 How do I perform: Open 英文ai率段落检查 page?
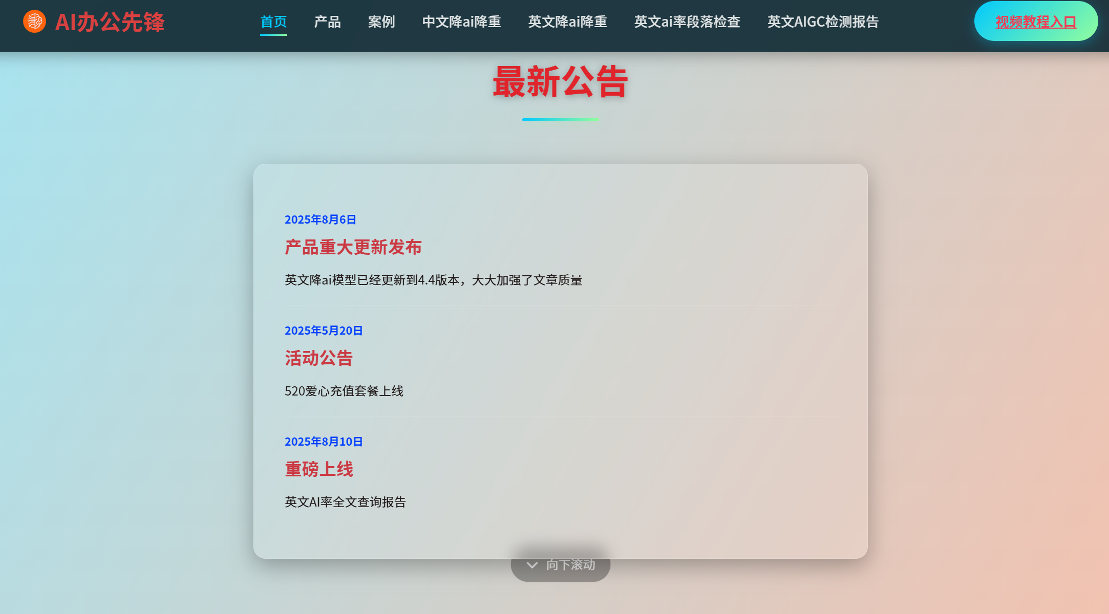click(x=687, y=21)
